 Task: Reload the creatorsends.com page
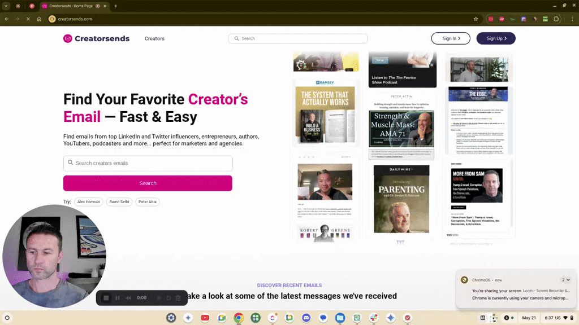point(28,19)
